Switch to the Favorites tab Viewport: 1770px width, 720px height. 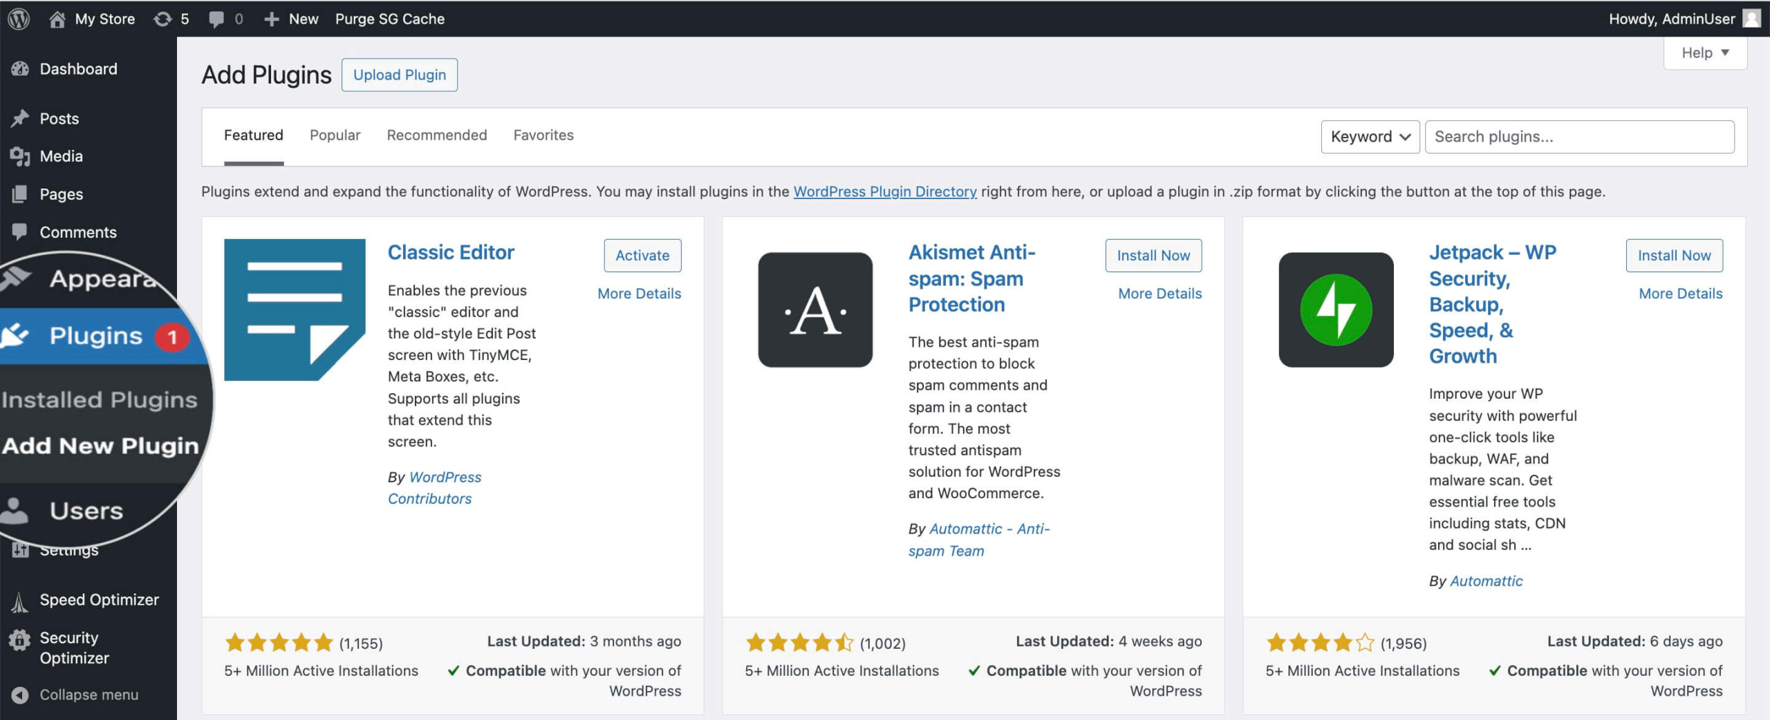click(543, 135)
